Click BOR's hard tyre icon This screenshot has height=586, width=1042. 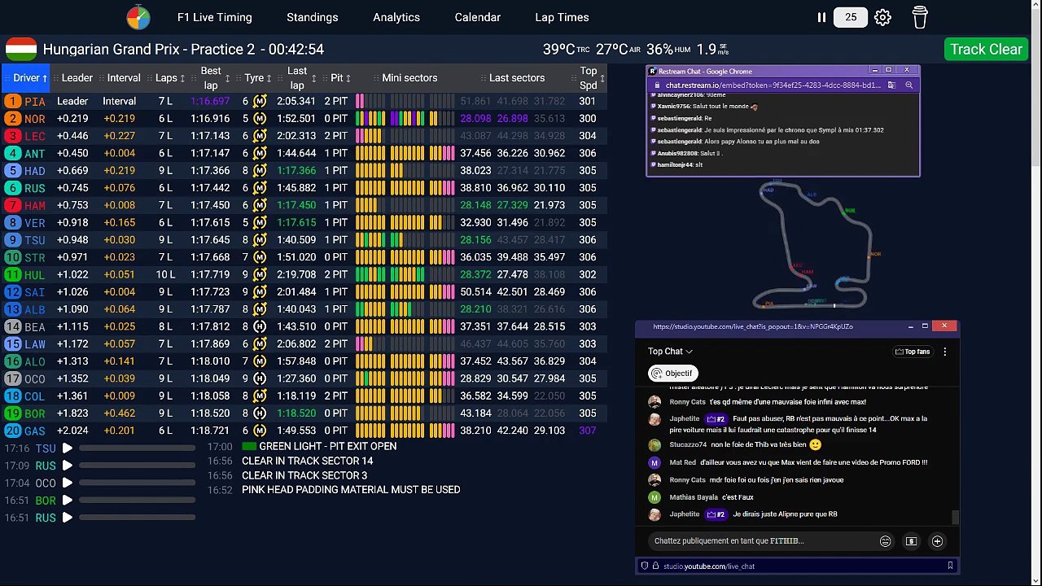[260, 413]
